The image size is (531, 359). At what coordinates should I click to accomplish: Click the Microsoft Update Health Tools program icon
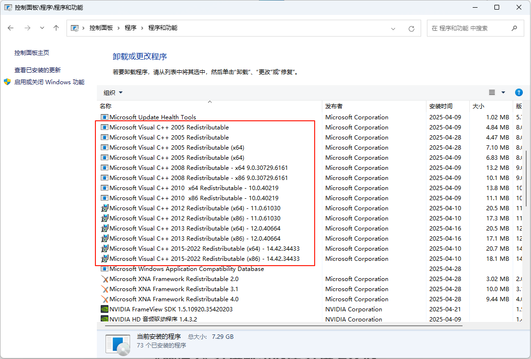(104, 117)
